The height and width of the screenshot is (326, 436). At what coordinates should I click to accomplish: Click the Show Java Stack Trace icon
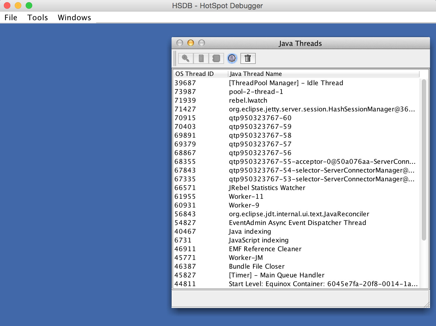coord(216,58)
